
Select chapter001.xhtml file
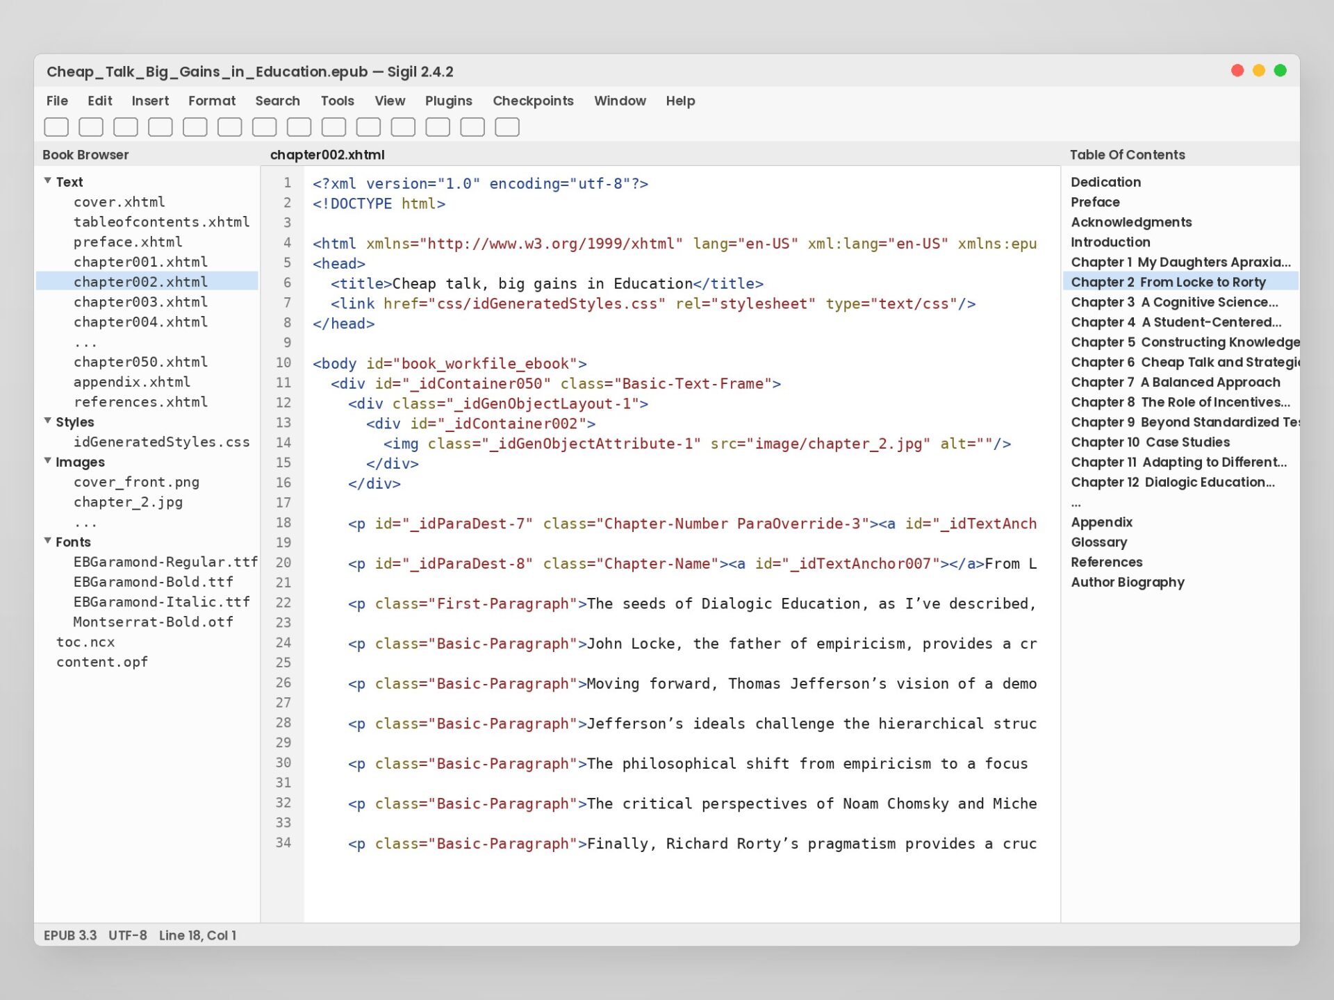click(140, 262)
